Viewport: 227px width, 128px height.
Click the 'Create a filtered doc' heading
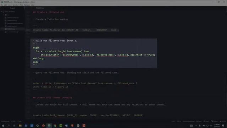[x=49, y=12]
